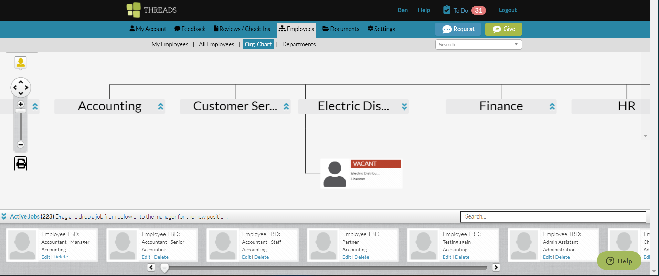Open the Settings tab

click(381, 29)
